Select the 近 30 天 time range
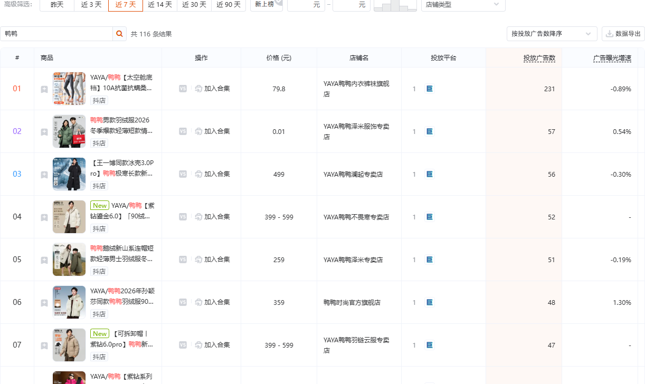This screenshot has width=645, height=384. [x=194, y=4]
